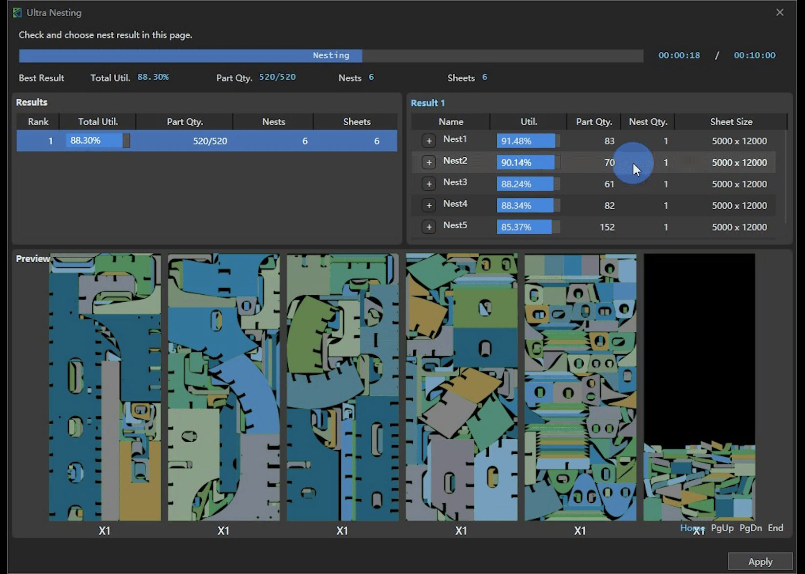The width and height of the screenshot is (805, 574).
Task: Expand Nest3 with plus button
Action: (x=428, y=184)
